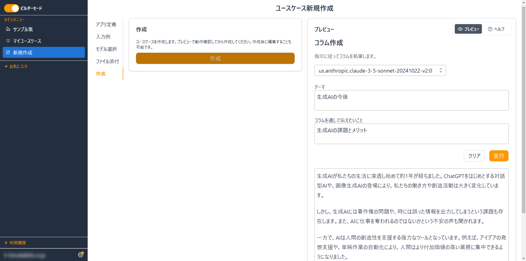Click the 指示に従ってコラムを執筆します description

coord(346,56)
